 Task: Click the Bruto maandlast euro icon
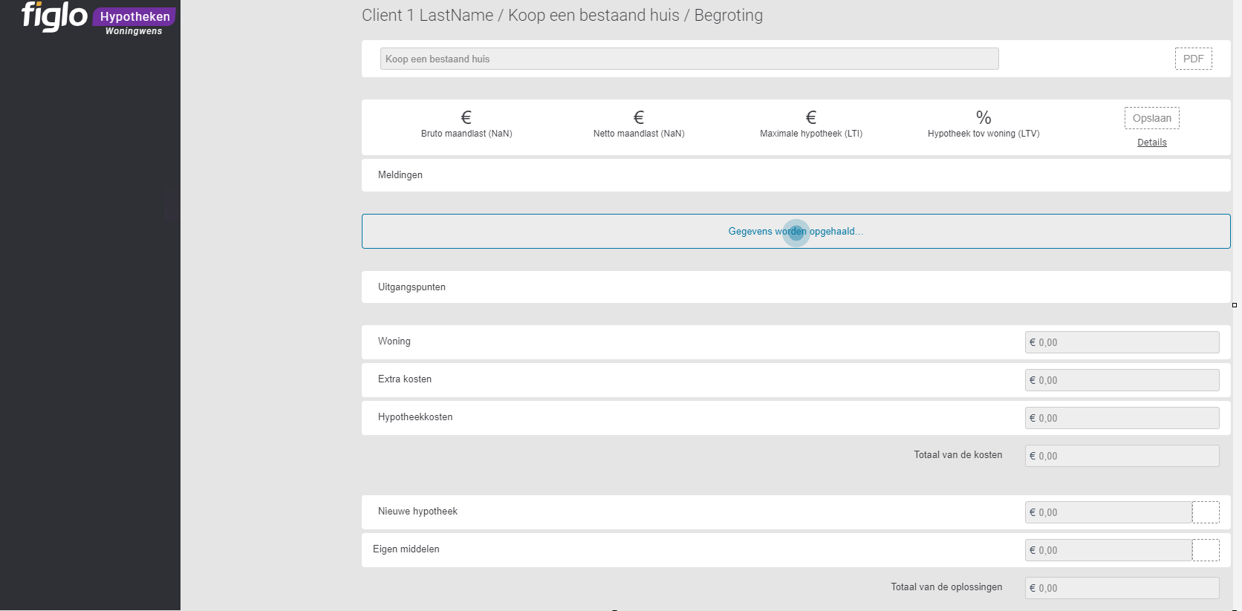(466, 117)
